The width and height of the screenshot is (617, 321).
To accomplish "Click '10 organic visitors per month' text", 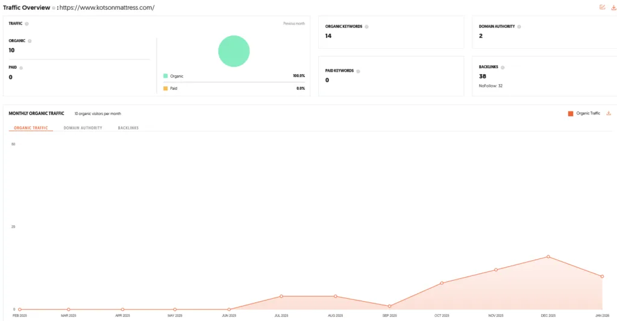I will (98, 114).
